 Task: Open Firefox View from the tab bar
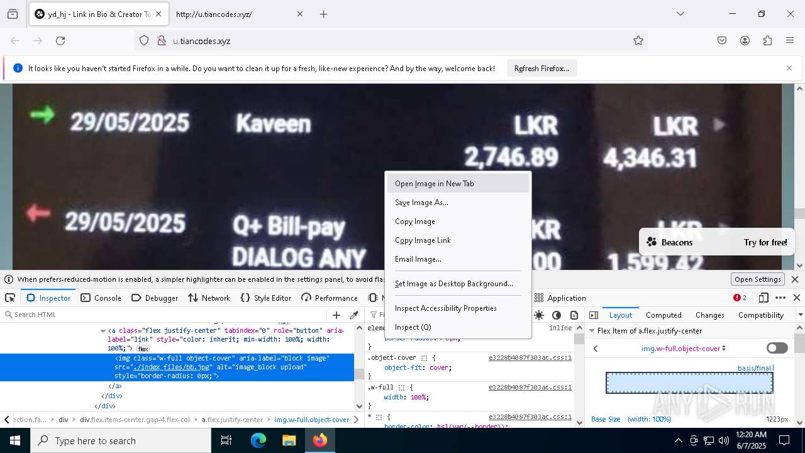pyautogui.click(x=13, y=14)
